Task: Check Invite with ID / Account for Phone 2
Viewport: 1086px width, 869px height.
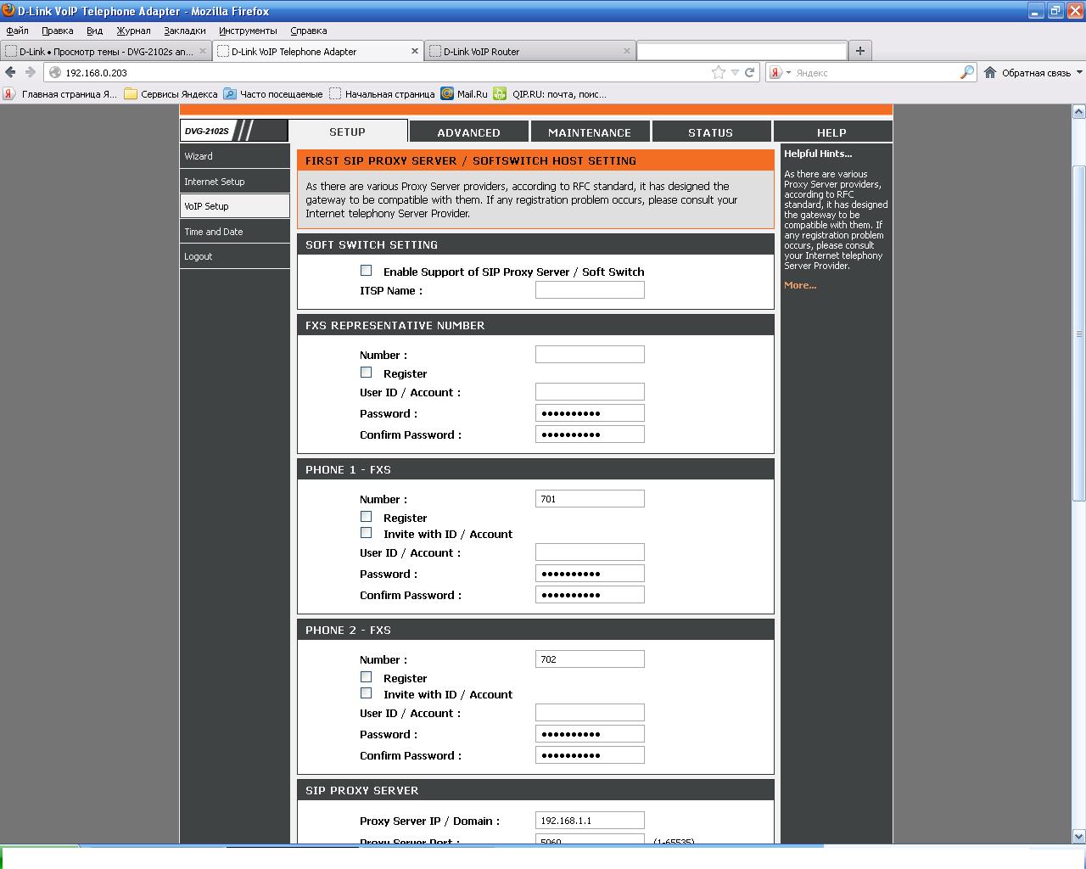Action: (367, 693)
